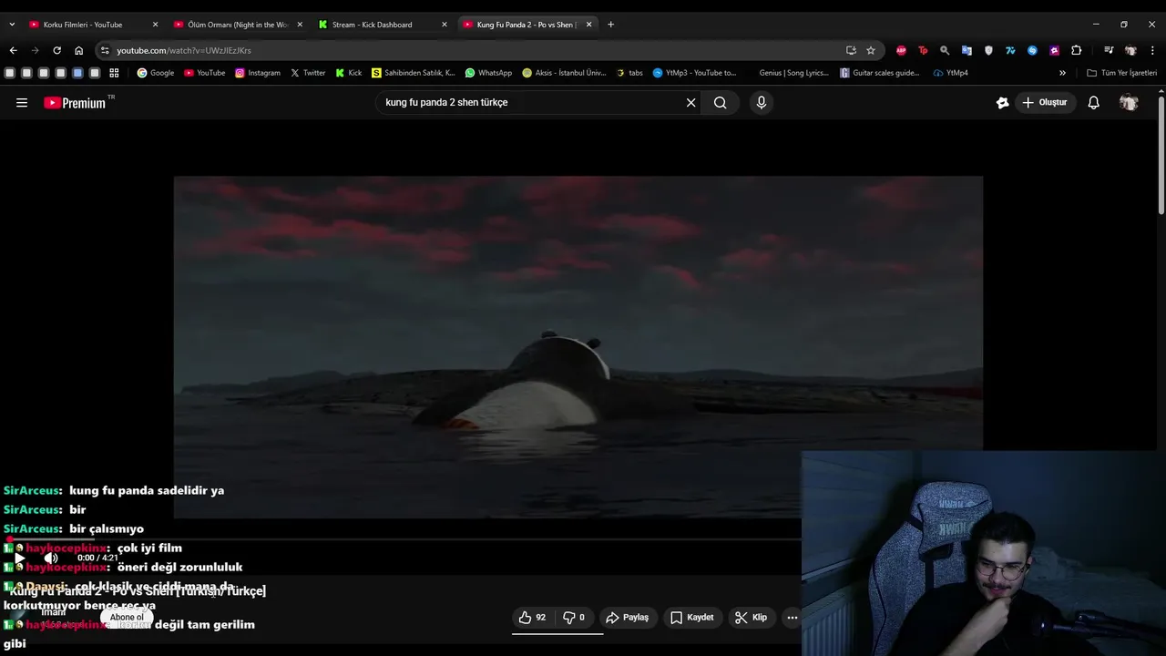Play the video with the play button

click(x=19, y=559)
